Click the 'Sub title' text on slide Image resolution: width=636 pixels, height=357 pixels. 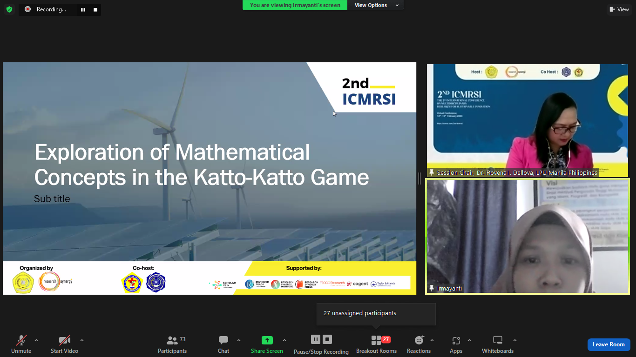(x=52, y=199)
